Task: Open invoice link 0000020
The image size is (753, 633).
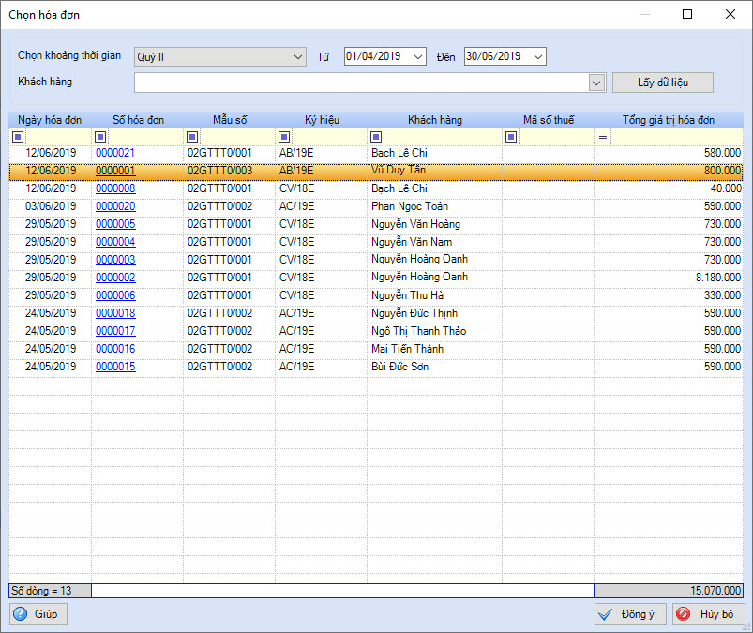Action: 115,206
